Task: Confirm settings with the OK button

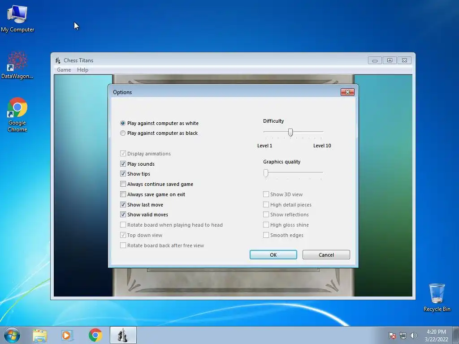Action: click(x=273, y=255)
